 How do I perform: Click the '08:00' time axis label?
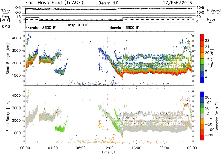pyautogui.click(x=81, y=148)
